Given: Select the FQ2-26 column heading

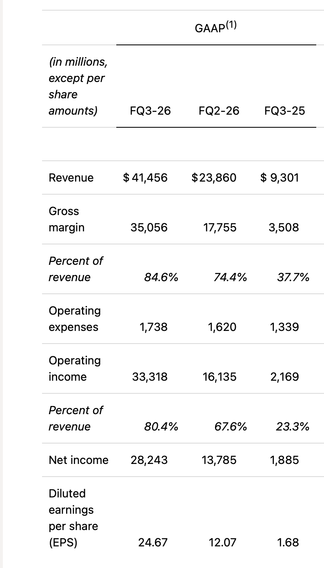Looking at the screenshot, I should coord(219,111).
